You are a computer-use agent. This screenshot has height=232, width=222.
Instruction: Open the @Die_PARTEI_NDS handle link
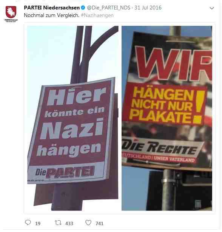pos(109,8)
